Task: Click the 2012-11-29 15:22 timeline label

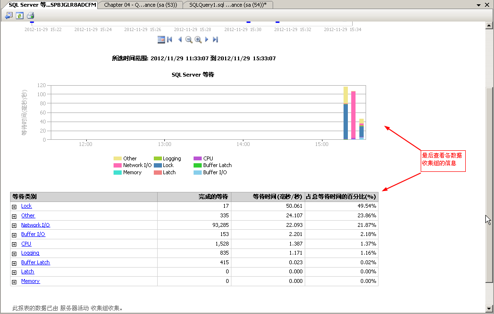Action: click(x=43, y=30)
